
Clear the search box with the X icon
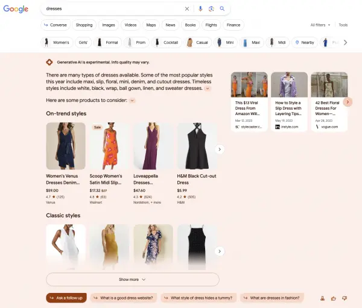[187, 9]
